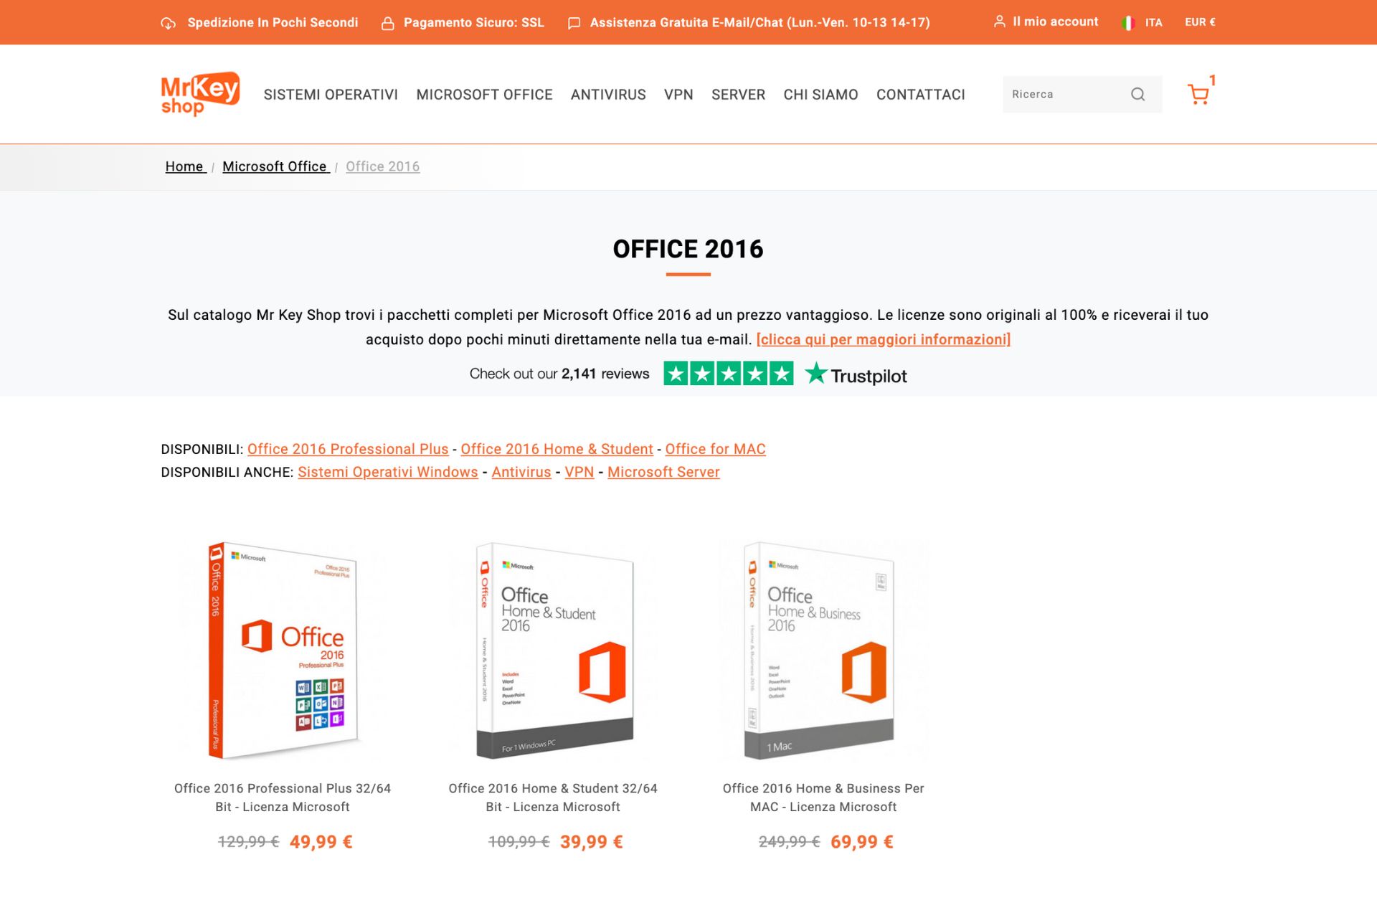
Task: Open Il mio account link
Action: pyautogui.click(x=1055, y=22)
